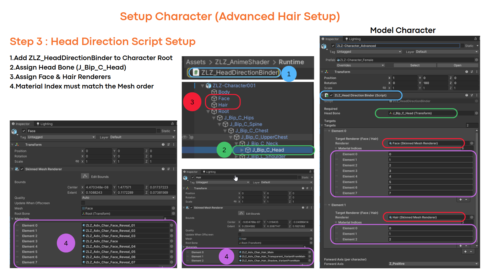
Task: Disable the ZLZ_Head Direction Binder script checkbox
Action: coord(331,95)
